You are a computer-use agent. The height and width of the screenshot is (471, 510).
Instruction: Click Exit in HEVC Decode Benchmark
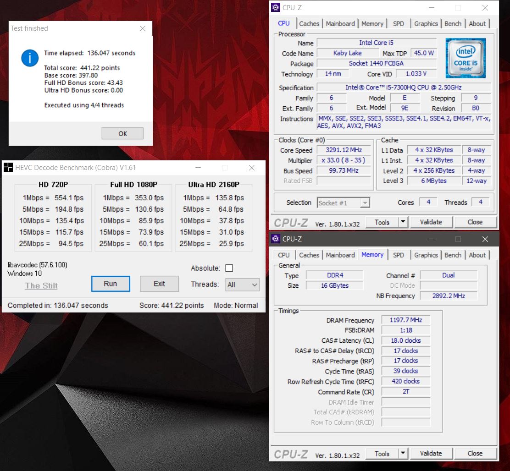(160, 284)
